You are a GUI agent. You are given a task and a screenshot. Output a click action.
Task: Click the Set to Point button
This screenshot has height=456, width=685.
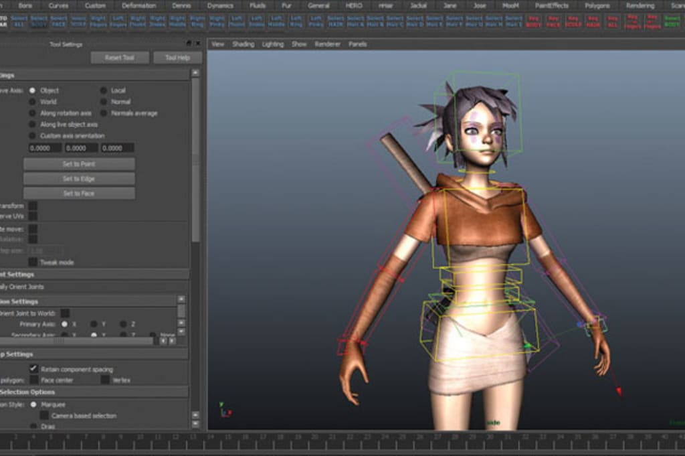(x=79, y=164)
